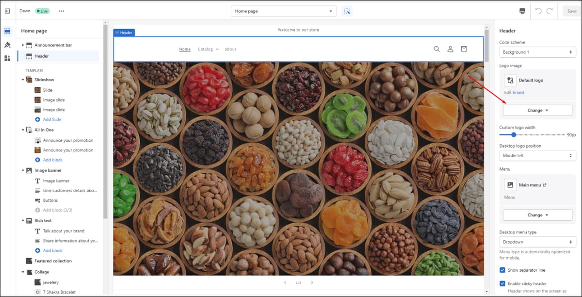
Task: Expand the Announcement bar section
Action: pos(22,45)
